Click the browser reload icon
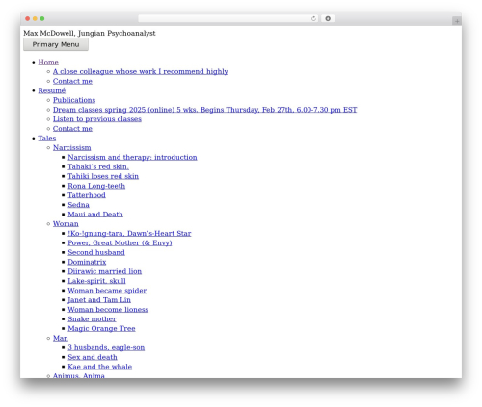482x407 pixels. [313, 19]
